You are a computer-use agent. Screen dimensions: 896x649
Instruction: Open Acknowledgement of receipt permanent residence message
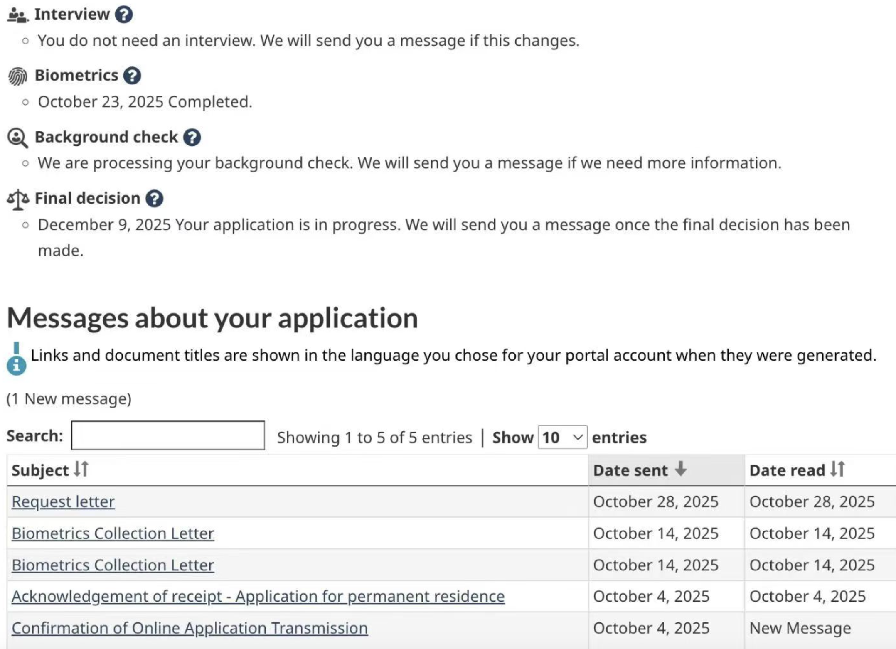pyautogui.click(x=258, y=596)
